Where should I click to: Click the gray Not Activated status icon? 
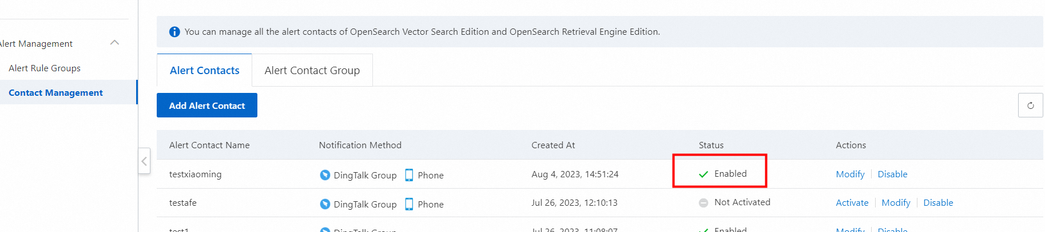(704, 203)
